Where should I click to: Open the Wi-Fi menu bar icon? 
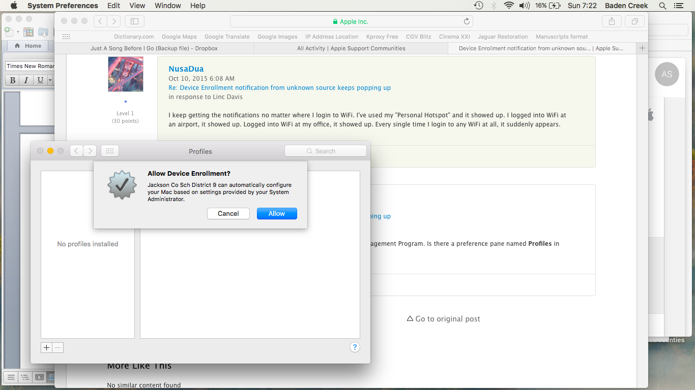pos(509,6)
